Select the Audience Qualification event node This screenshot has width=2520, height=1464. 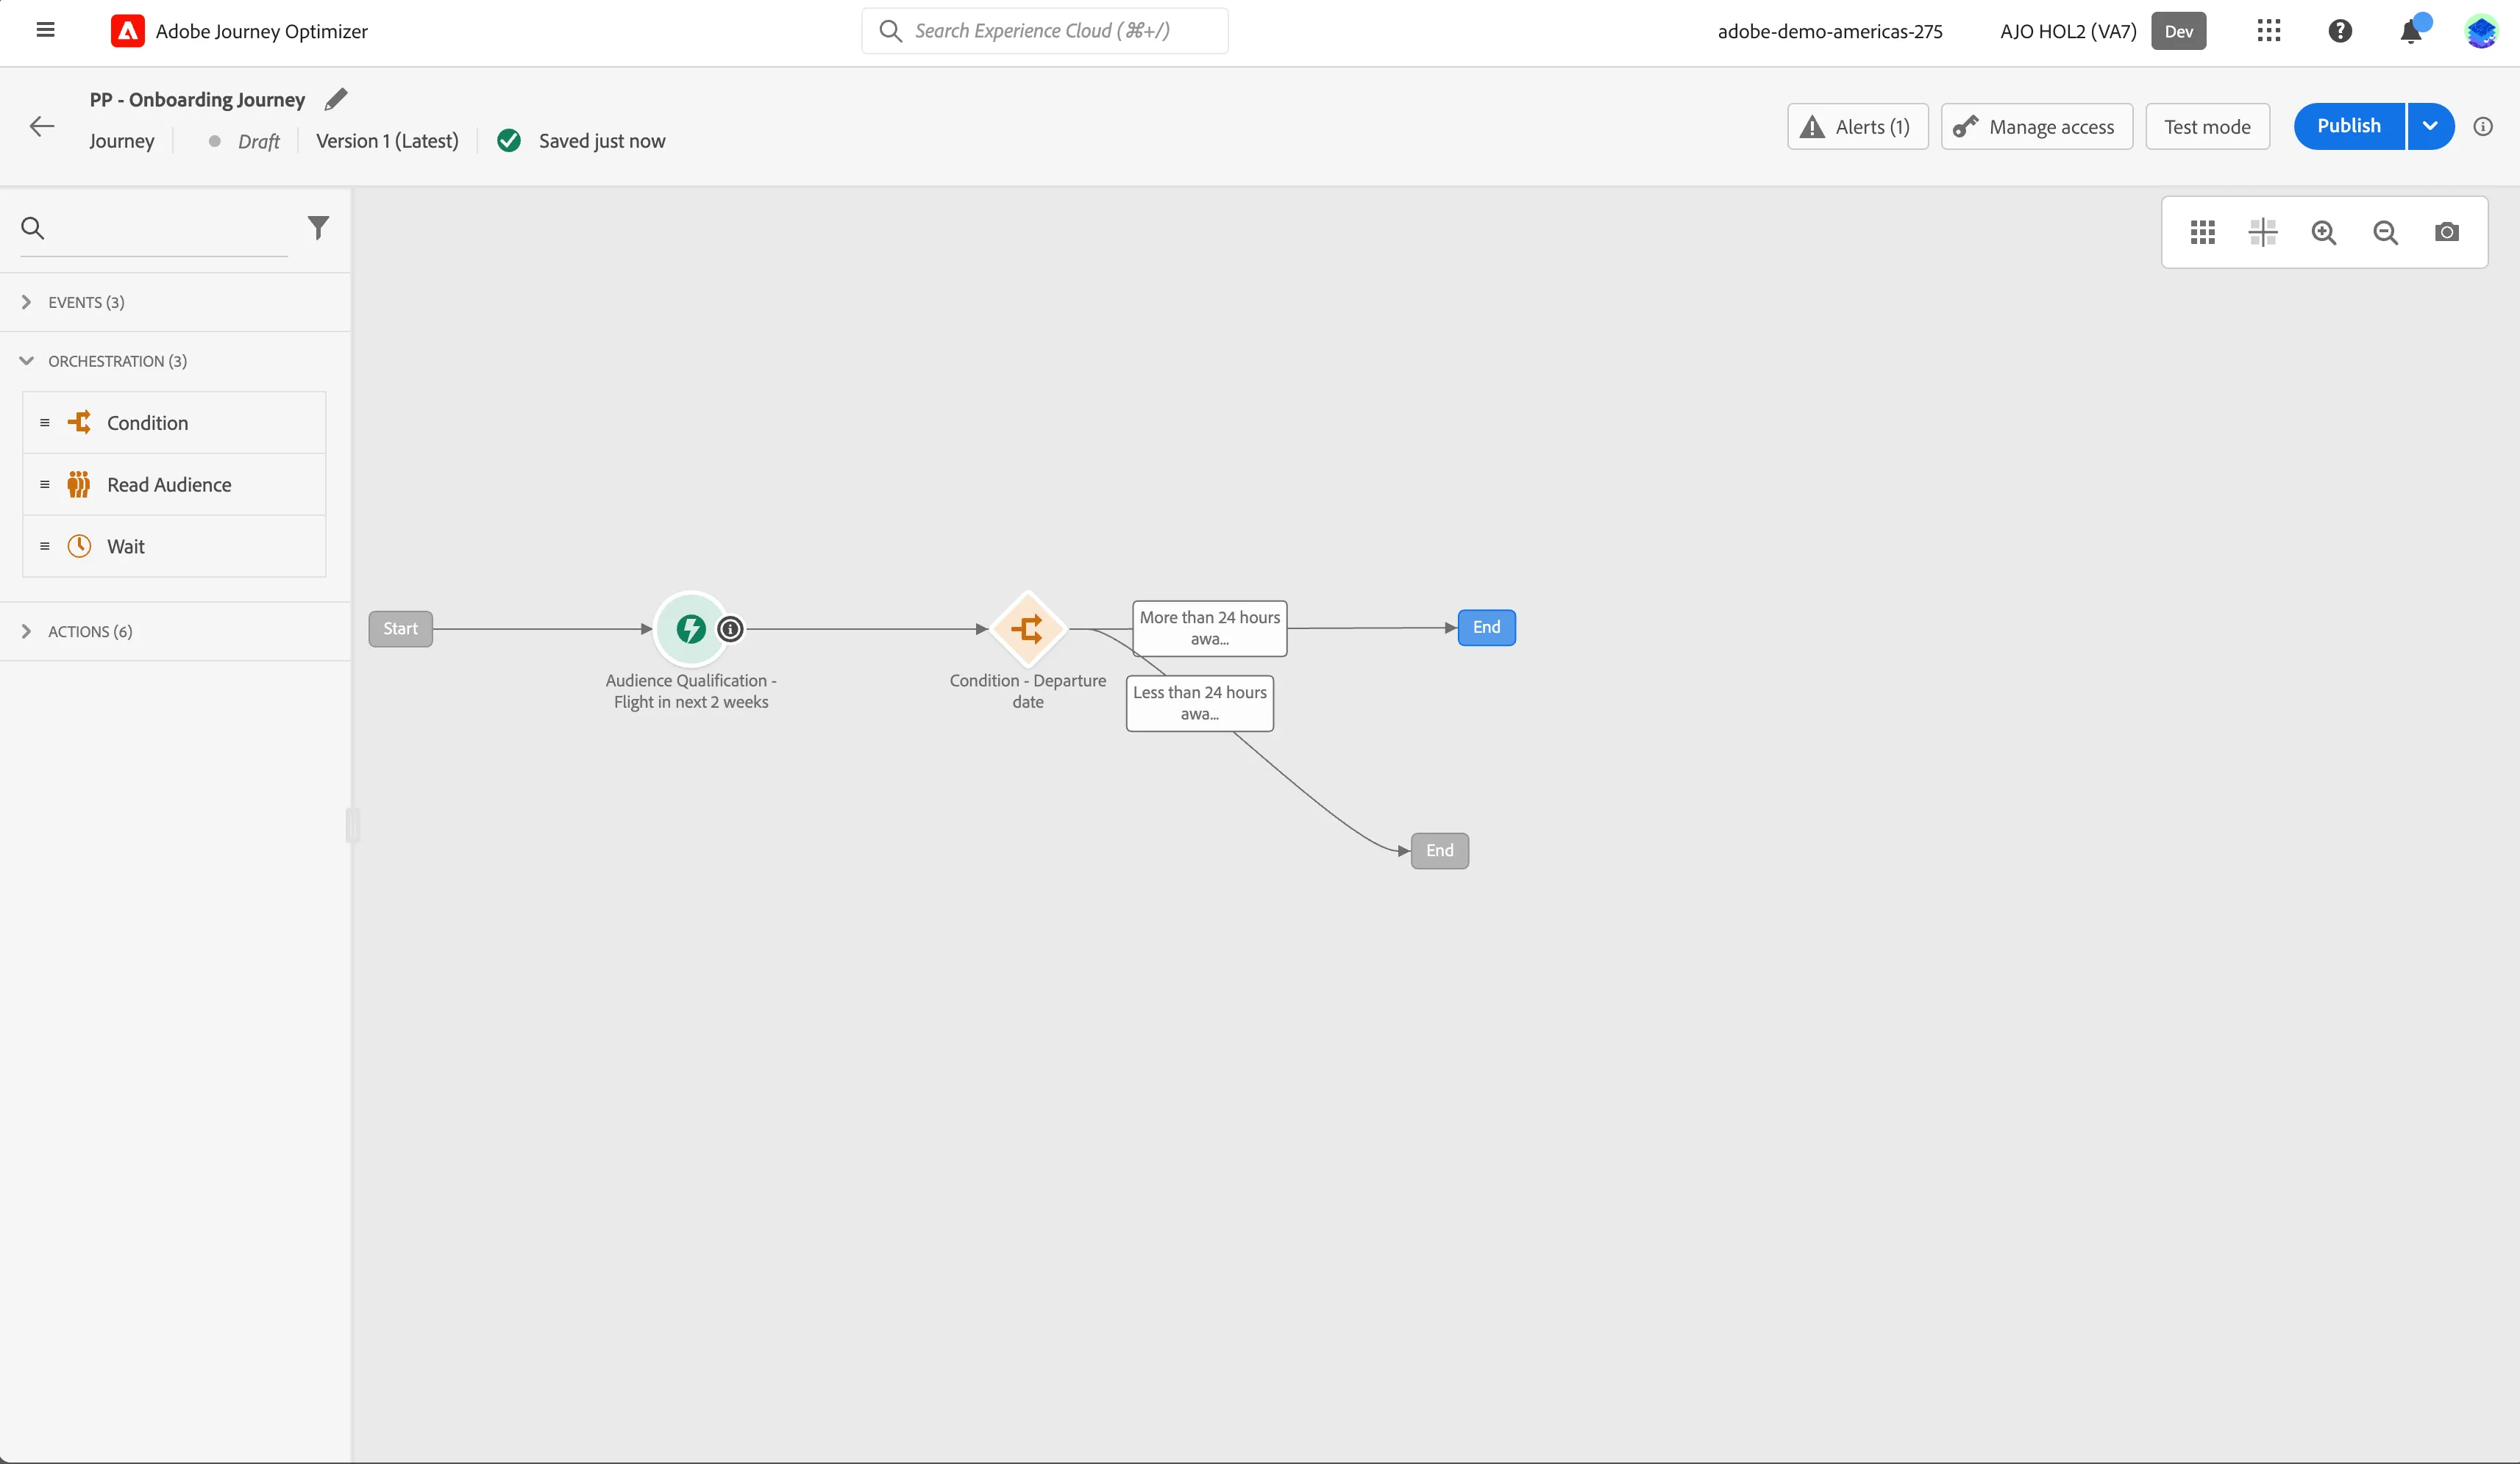pyautogui.click(x=690, y=628)
